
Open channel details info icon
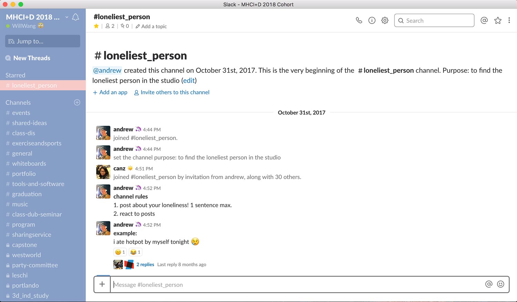coord(372,20)
